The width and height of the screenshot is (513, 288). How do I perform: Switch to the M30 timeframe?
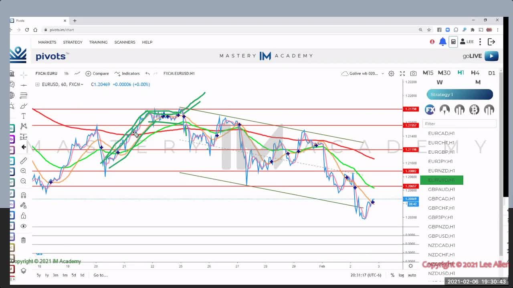click(x=444, y=73)
